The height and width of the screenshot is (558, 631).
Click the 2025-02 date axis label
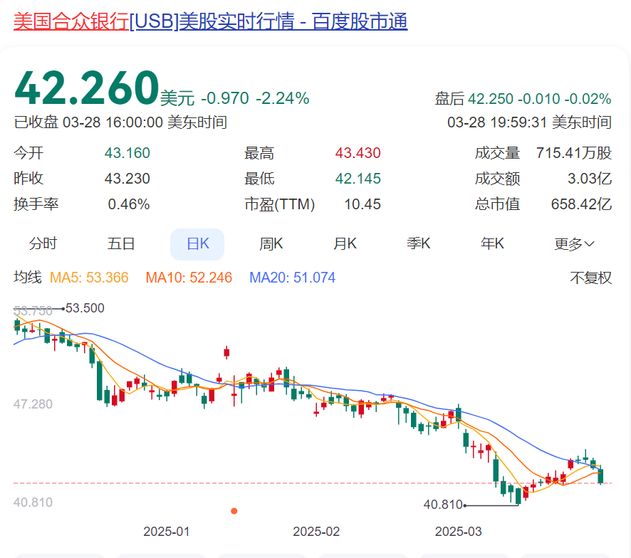pos(316,532)
